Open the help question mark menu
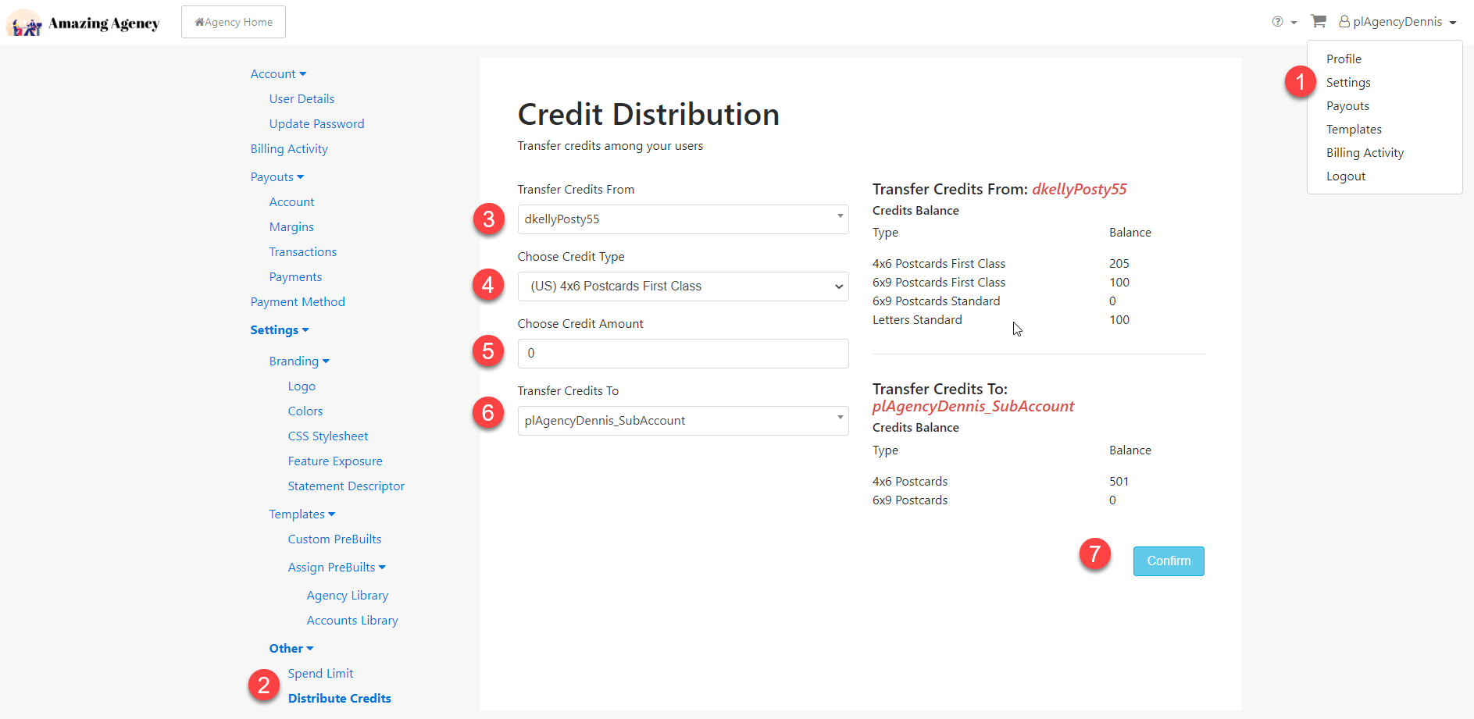Screen dimensions: 1474x719 (1283, 22)
